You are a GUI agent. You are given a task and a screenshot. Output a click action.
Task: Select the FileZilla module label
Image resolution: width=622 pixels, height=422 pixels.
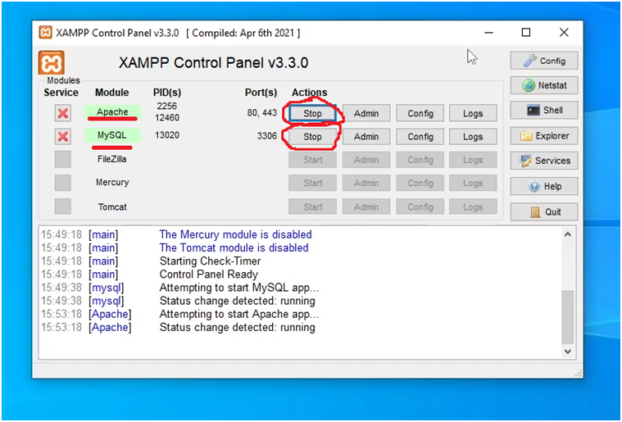[112, 159]
